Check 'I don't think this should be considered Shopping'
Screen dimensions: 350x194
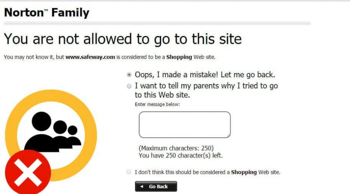click(x=129, y=172)
